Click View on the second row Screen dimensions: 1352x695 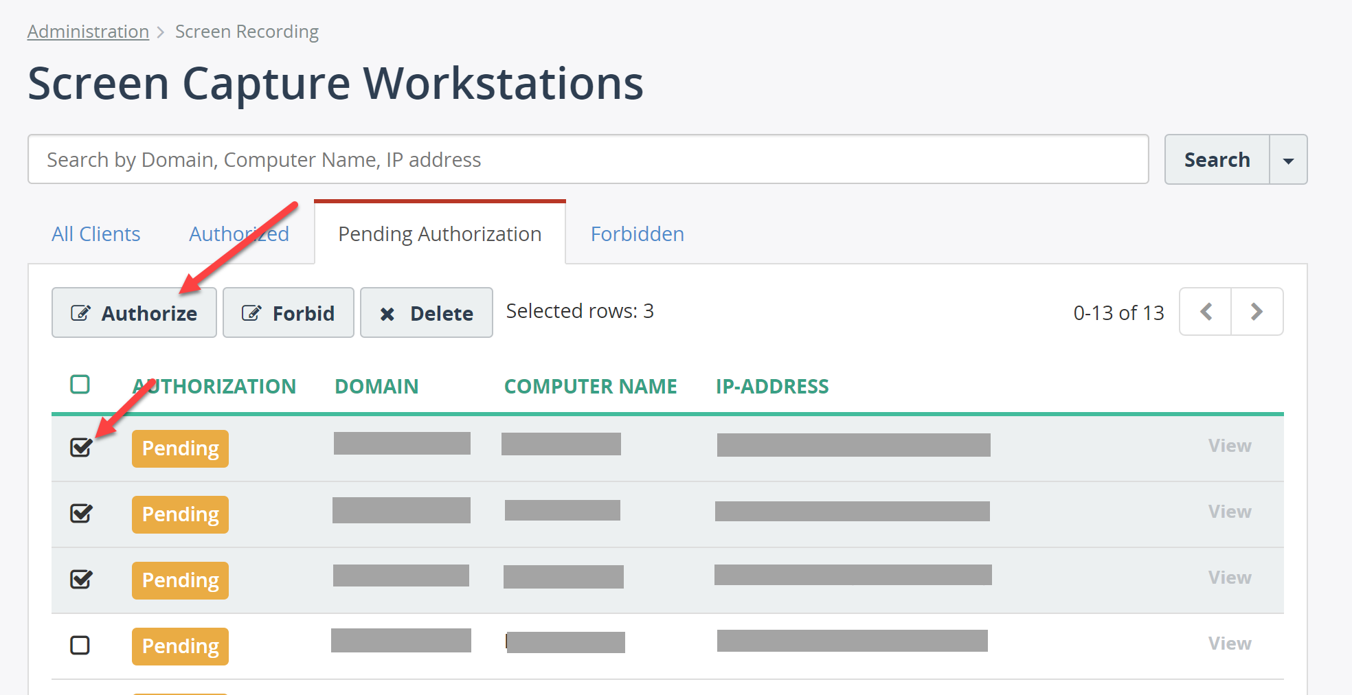(1229, 511)
